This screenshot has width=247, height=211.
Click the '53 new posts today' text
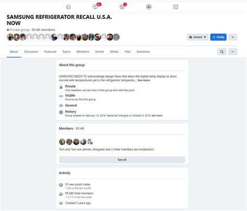point(78,184)
